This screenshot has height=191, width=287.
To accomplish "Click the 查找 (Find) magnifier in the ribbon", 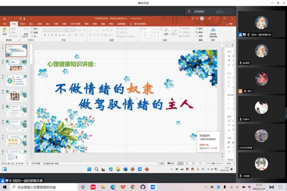I will pos(199,29).
